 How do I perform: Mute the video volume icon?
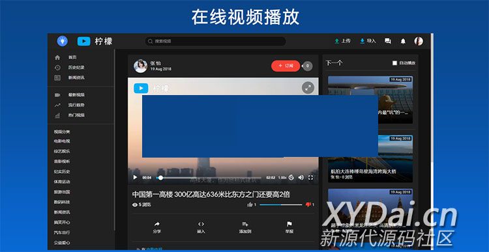[301, 178]
